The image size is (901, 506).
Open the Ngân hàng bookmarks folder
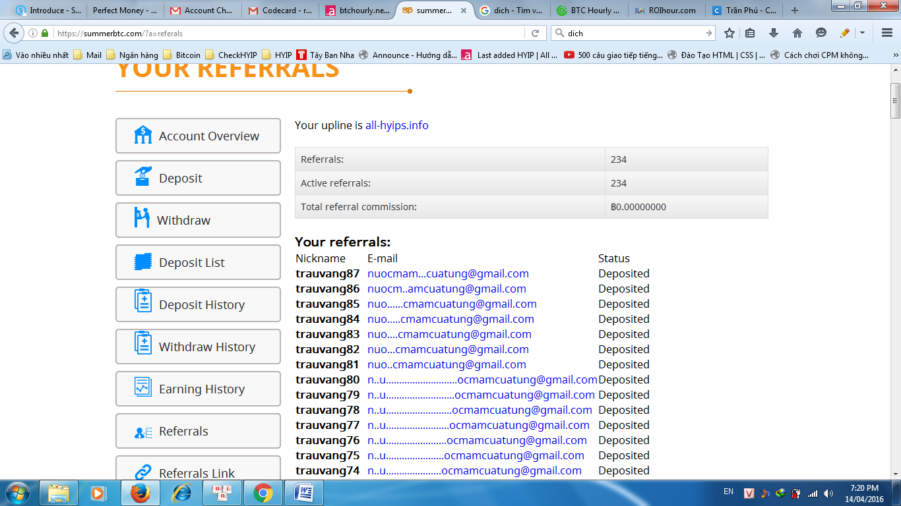tap(132, 55)
